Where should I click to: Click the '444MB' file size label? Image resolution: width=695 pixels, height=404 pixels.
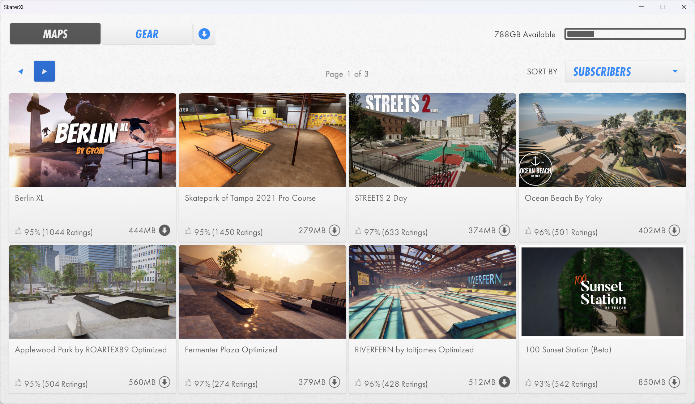(x=142, y=230)
